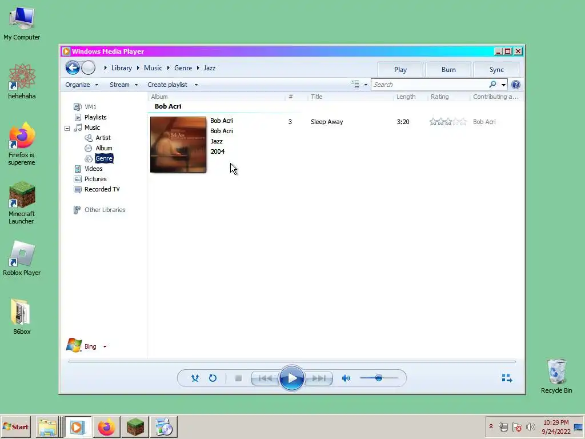Open Playlists in the navigation pane
This screenshot has width=585, height=439.
95,117
